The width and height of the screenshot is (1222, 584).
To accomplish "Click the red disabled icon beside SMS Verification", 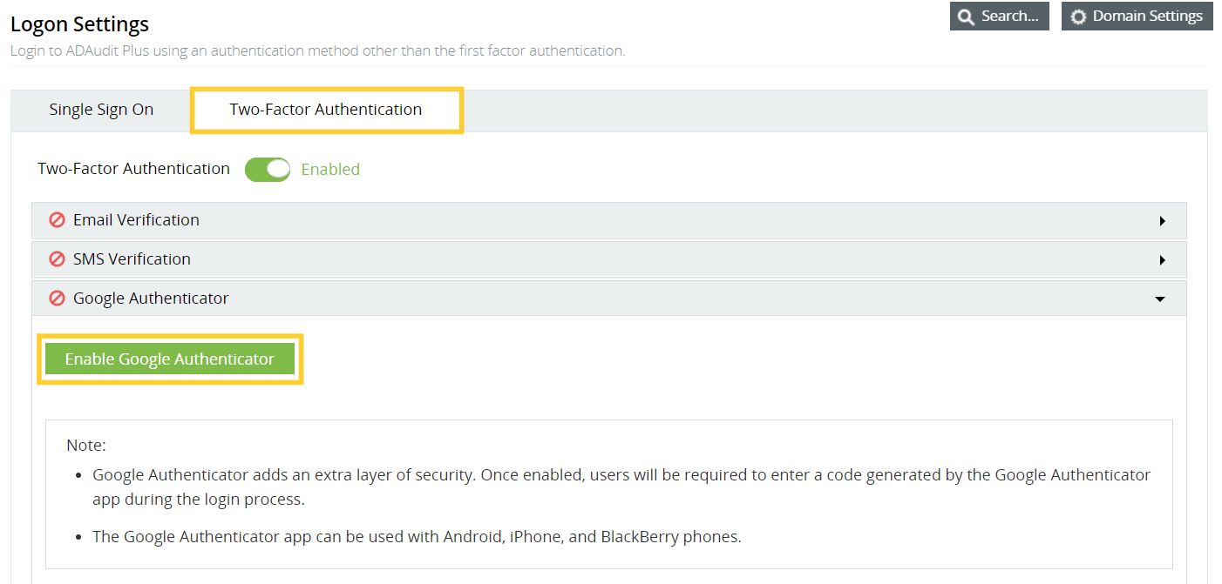I will (57, 258).
